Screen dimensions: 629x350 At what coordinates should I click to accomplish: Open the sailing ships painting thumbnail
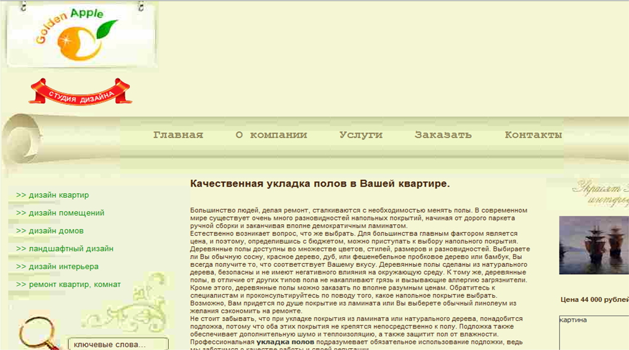tap(593, 245)
